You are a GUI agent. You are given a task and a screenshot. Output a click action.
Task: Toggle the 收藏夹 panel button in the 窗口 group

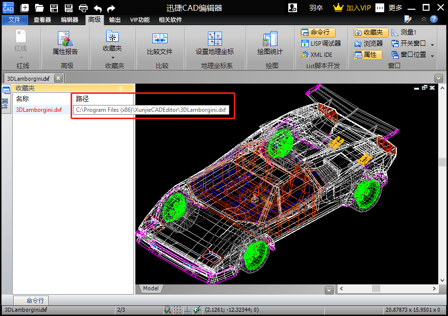coord(371,32)
